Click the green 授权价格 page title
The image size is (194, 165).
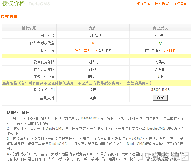coord(14,3)
